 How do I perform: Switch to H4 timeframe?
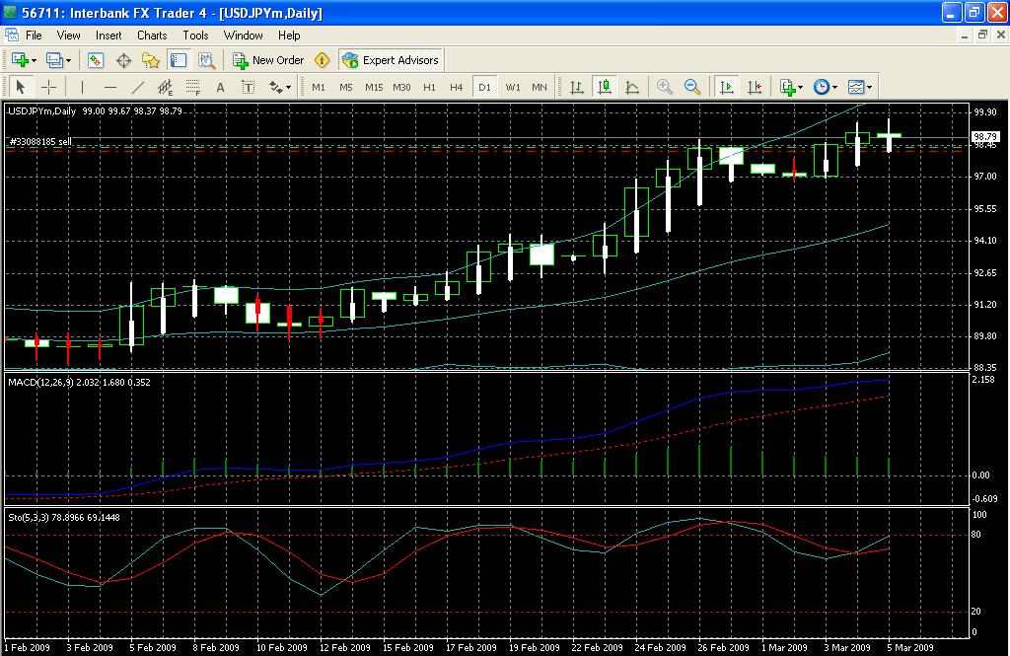[x=456, y=87]
